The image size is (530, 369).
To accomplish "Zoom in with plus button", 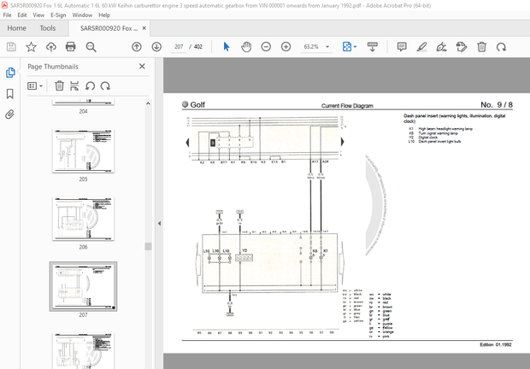I will 286,47.
